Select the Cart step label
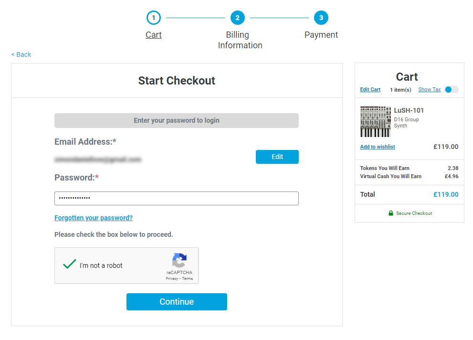Viewport: 473px width, 340px height. point(153,34)
